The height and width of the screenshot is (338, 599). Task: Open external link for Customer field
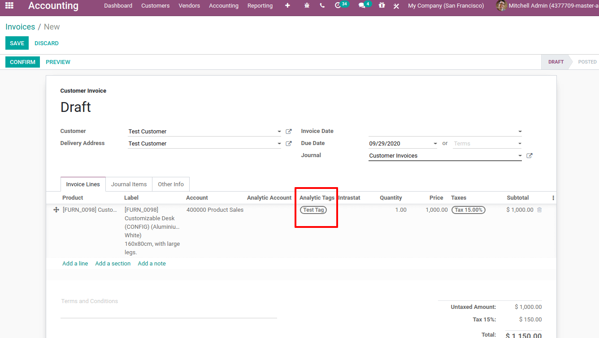(x=289, y=132)
